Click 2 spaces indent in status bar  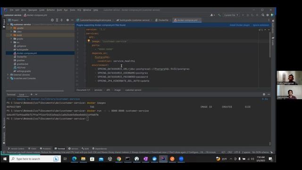click(x=246, y=152)
